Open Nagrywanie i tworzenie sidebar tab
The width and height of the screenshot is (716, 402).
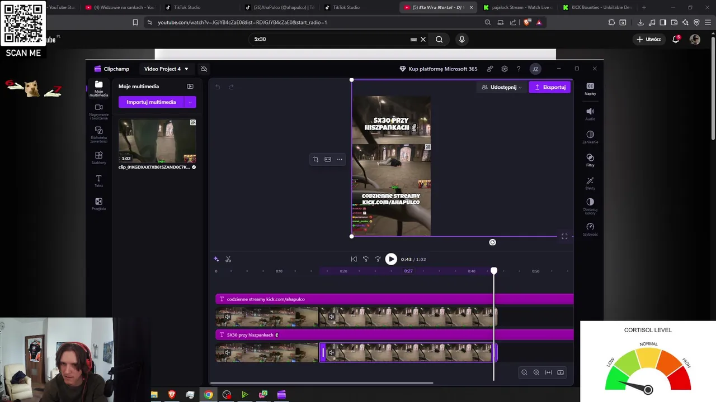tap(98, 112)
